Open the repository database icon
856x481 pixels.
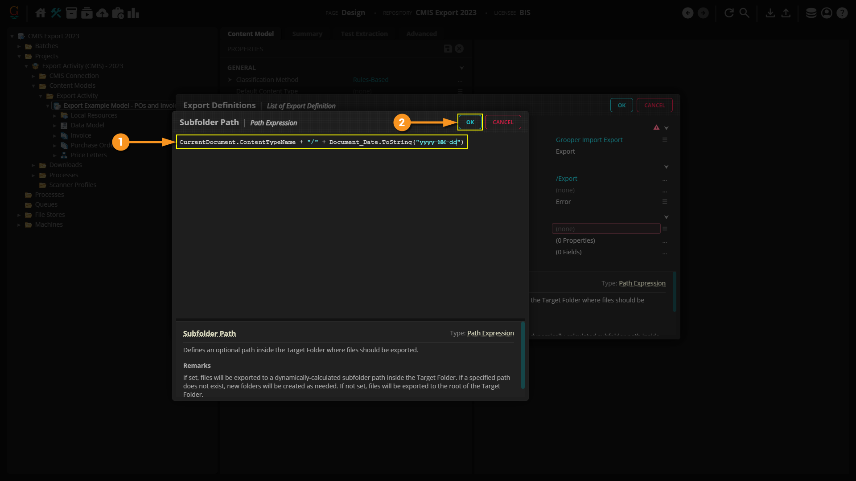click(x=811, y=13)
